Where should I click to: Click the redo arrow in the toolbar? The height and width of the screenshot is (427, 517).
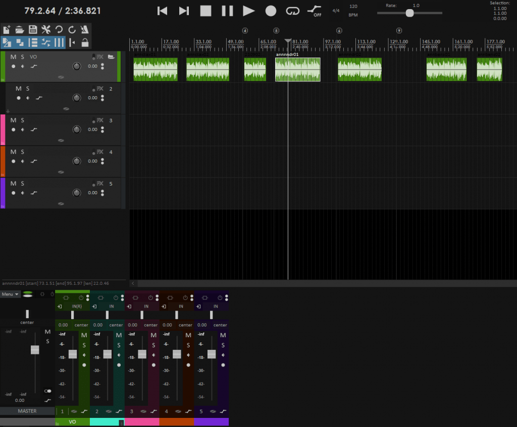72,30
